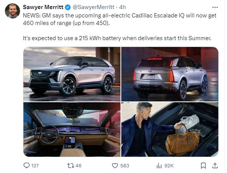Image resolution: width=227 pixels, height=173 pixels.
Task: Open the frunk luggage photo
Action: 170,129
